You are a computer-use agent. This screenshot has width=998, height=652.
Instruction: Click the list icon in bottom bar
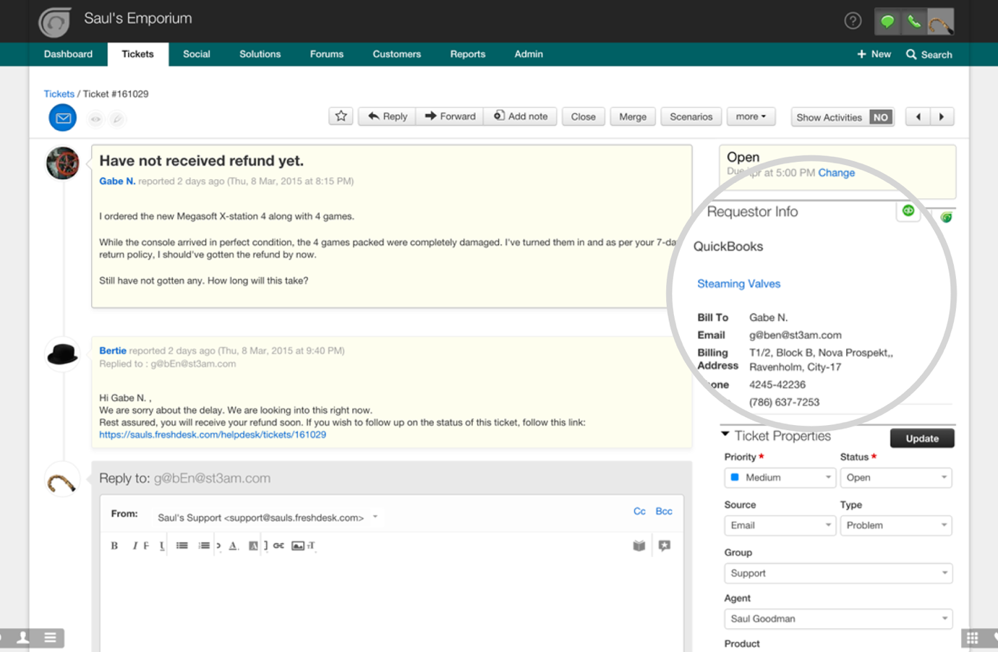pos(50,637)
